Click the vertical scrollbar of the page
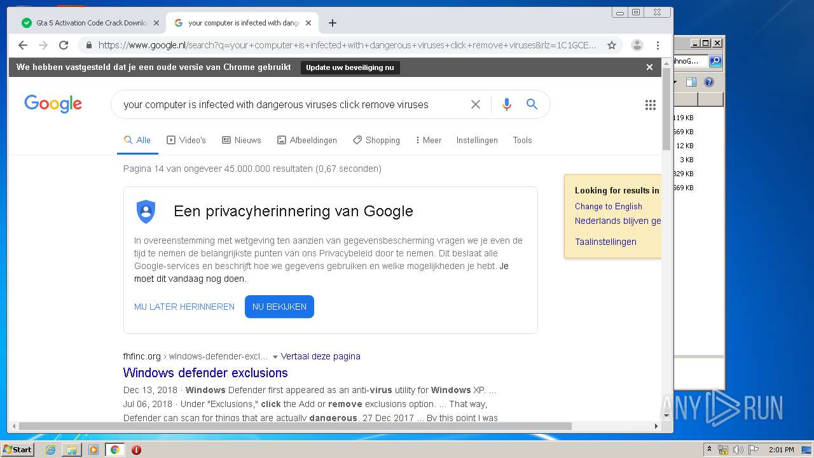The height and width of the screenshot is (458, 814). point(666,109)
